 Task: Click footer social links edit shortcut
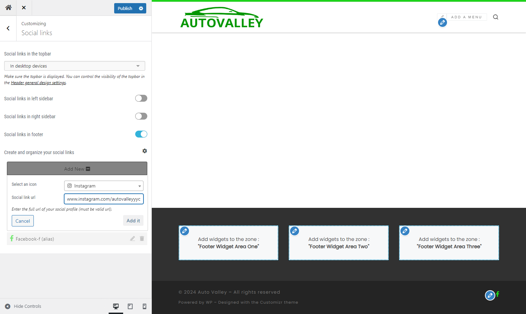point(490,295)
